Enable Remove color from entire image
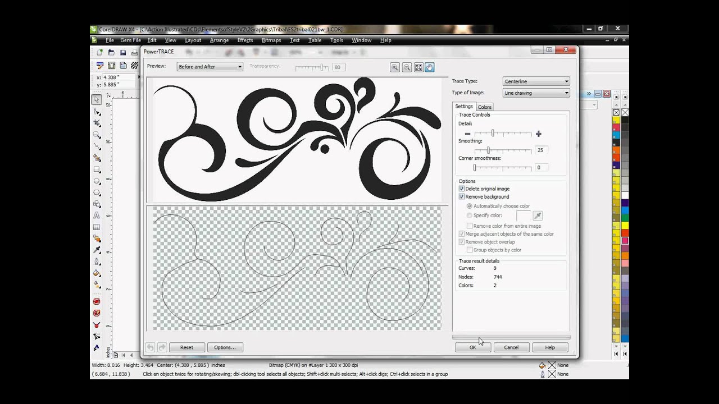This screenshot has width=719, height=404. pos(470,226)
